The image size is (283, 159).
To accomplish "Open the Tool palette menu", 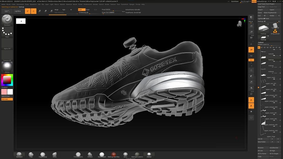I will coord(118,4).
